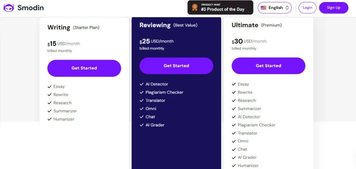The height and width of the screenshot is (169, 356).
Task: Click the Smodin brand name text
Action: pyautogui.click(x=31, y=8)
